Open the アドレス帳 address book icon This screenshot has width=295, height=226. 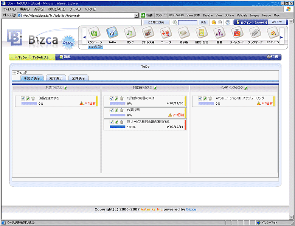click(148, 33)
